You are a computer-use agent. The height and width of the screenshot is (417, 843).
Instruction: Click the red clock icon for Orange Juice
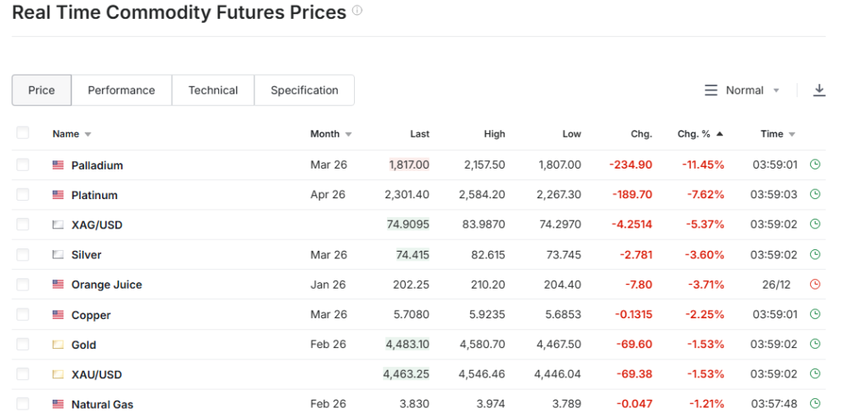(x=815, y=285)
